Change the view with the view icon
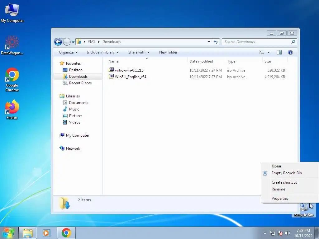The image size is (319, 239). pos(262,52)
